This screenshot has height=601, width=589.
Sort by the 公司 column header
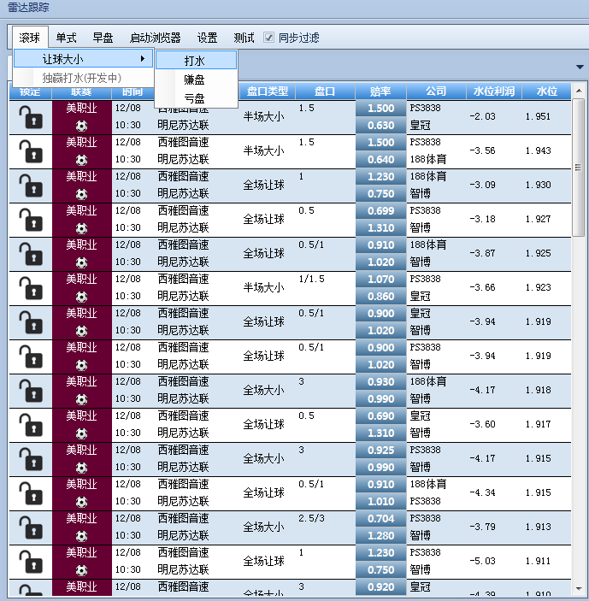pos(436,91)
